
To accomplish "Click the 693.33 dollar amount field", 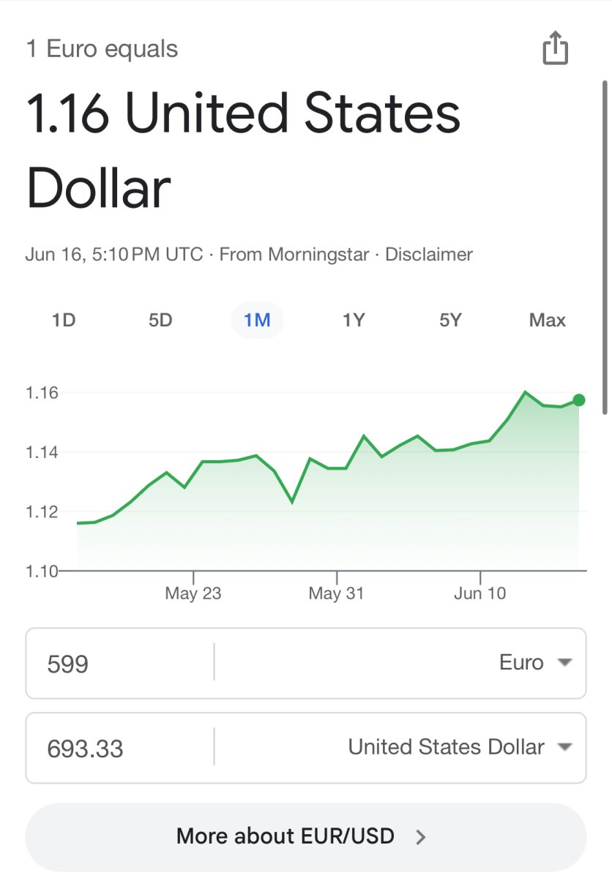I will [120, 748].
